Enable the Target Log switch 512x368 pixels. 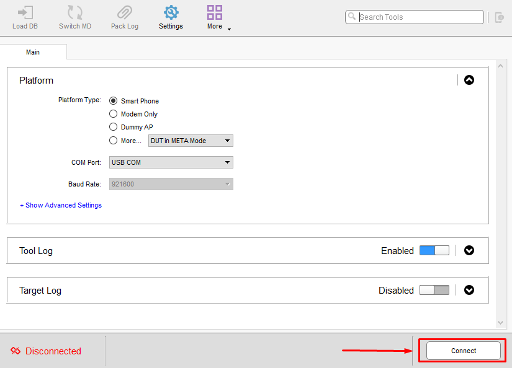pyautogui.click(x=434, y=290)
